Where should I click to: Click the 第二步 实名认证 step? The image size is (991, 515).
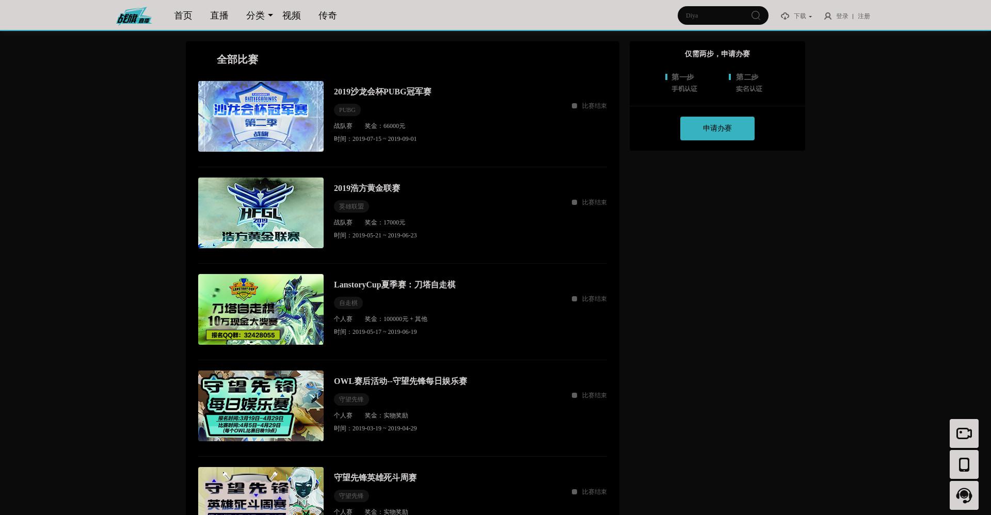coord(746,83)
